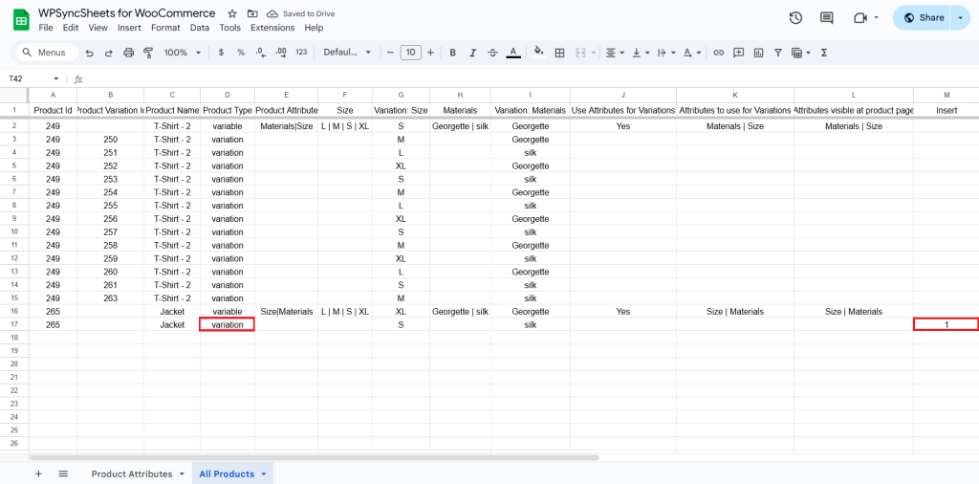Open the zoom 100% dropdown
This screenshot has height=484, width=979.
point(181,53)
